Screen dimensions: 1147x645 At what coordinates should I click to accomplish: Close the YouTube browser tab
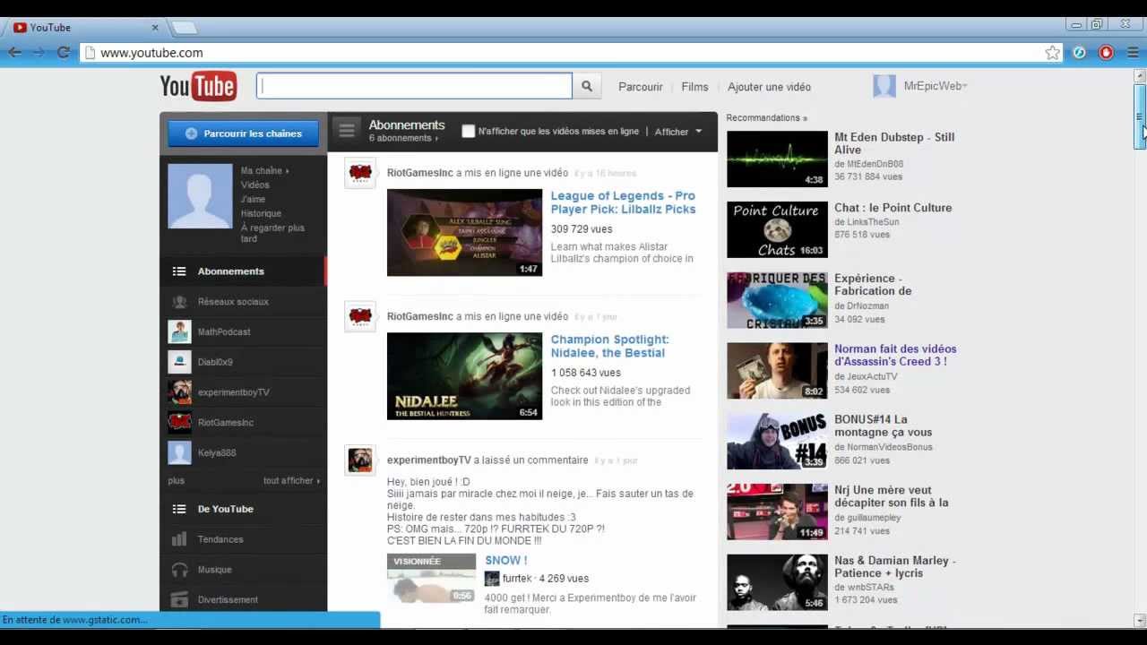click(155, 28)
